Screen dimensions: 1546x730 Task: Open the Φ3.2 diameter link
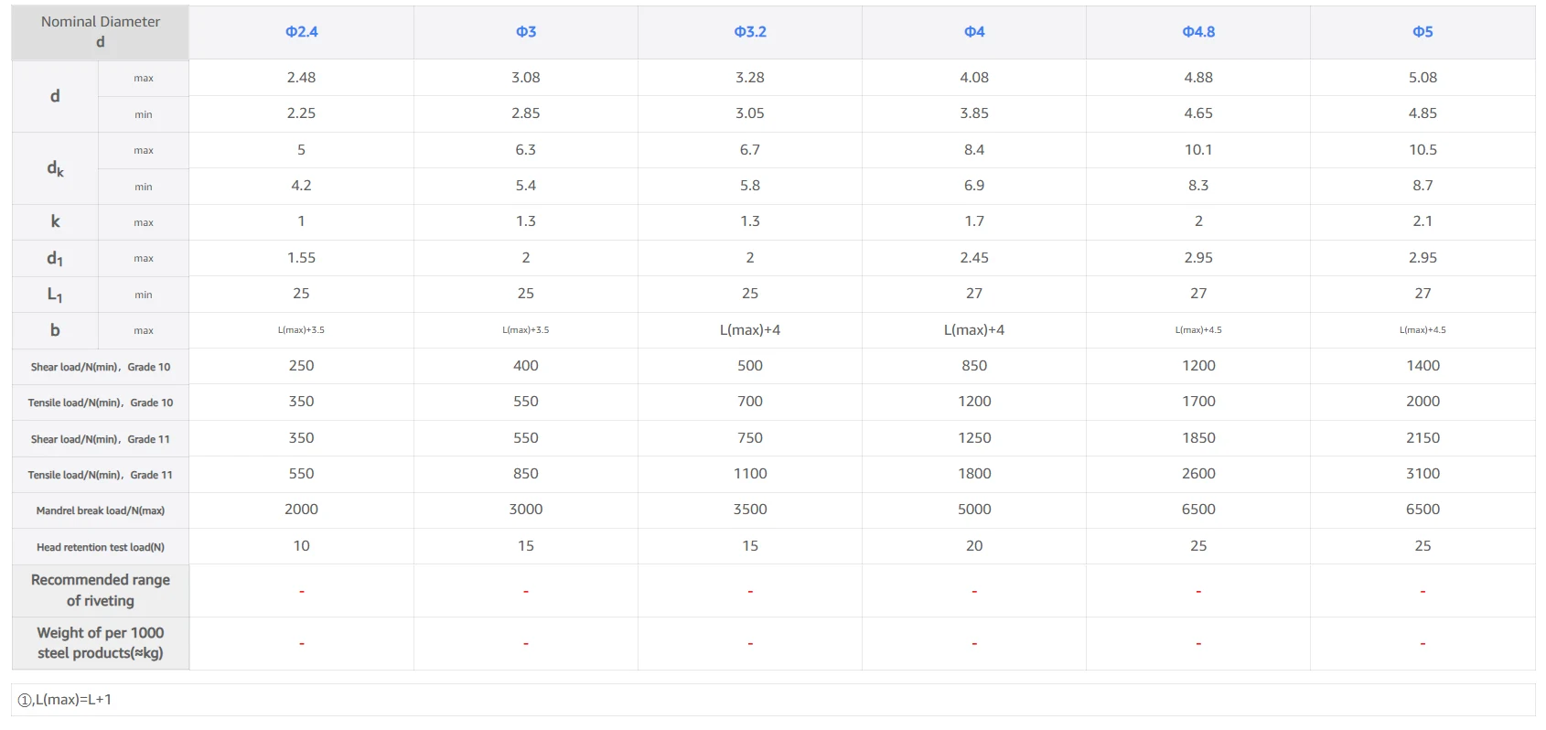[x=749, y=32]
